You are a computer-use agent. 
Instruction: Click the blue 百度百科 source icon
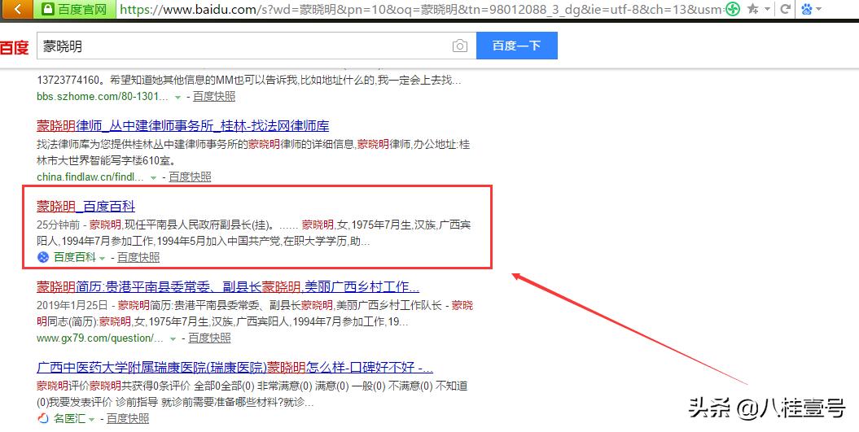click(43, 257)
